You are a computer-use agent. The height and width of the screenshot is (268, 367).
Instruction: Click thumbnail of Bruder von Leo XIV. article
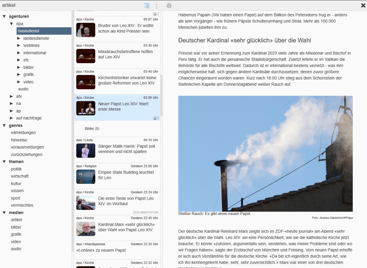tap(86, 30)
